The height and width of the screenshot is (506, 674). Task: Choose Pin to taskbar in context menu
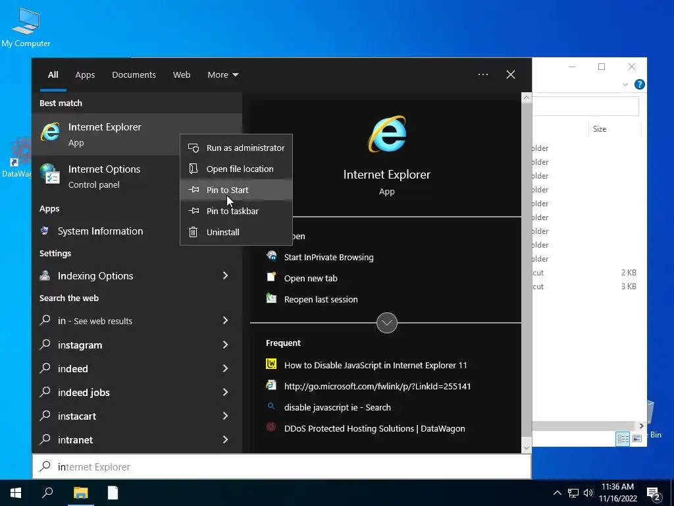click(236, 211)
